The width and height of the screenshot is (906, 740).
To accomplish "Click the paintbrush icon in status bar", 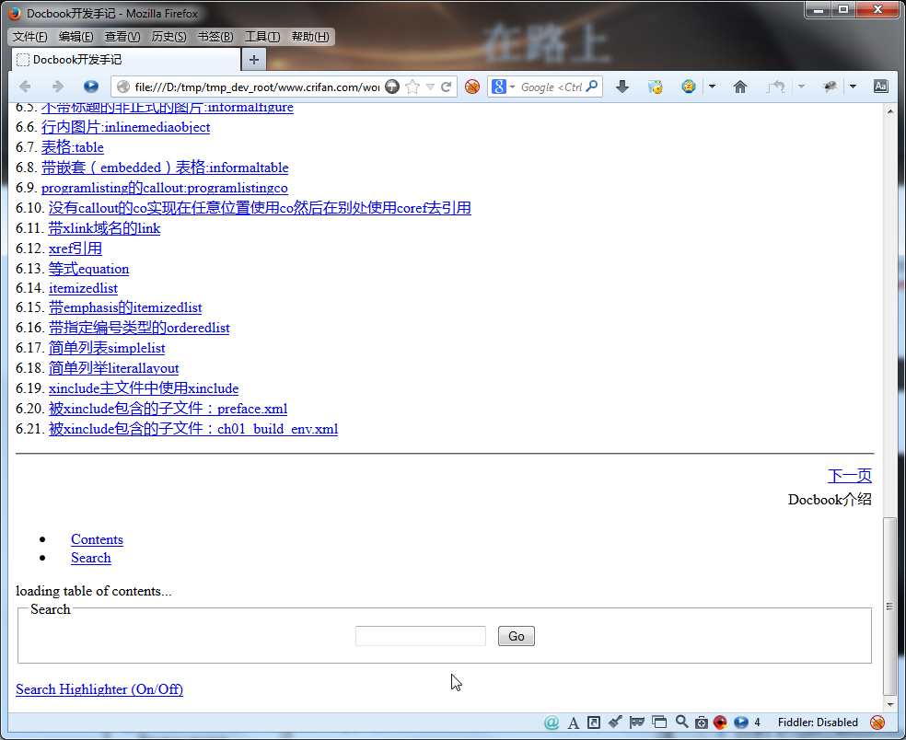I will coord(615,722).
